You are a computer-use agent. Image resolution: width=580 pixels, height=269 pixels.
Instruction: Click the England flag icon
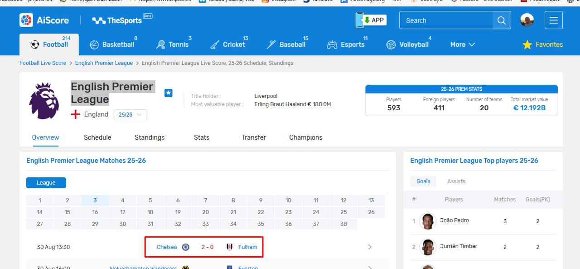76,114
